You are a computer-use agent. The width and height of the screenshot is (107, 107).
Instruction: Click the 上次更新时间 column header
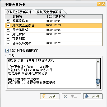(74, 17)
